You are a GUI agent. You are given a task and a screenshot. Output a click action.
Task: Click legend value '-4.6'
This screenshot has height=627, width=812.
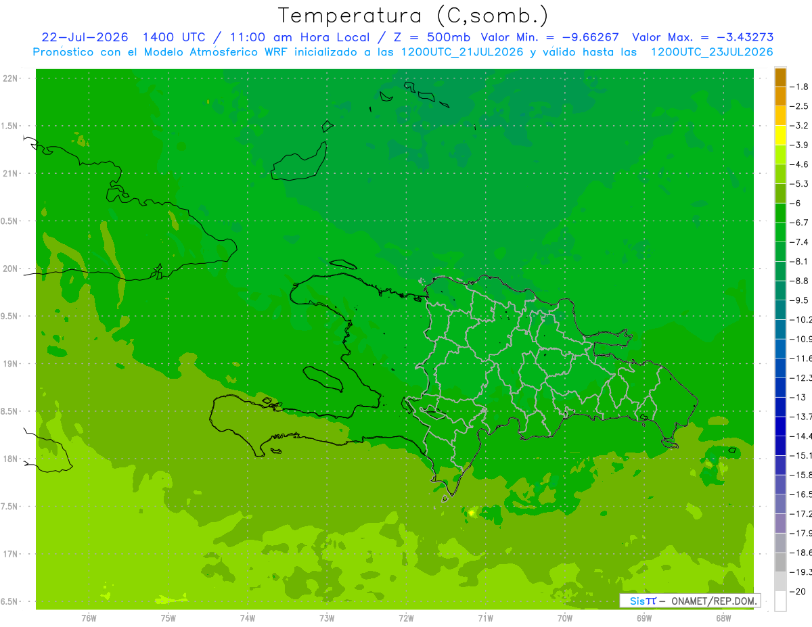800,164
